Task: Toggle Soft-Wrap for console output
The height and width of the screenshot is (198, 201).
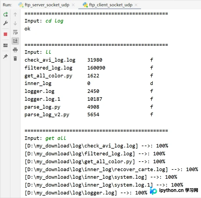Action: (x=15, y=32)
